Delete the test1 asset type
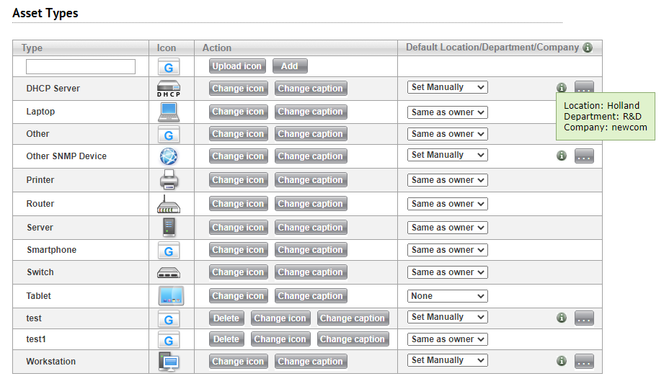 tap(226, 339)
